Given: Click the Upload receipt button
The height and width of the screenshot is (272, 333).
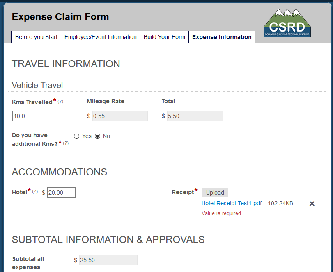Looking at the screenshot, I should 215,193.
